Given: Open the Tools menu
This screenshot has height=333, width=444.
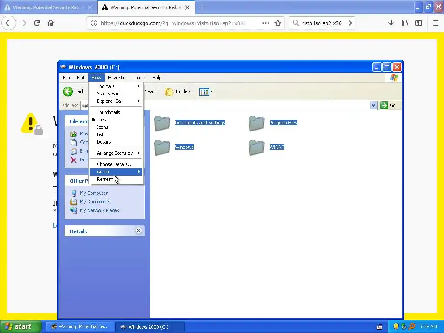Looking at the screenshot, I should pyautogui.click(x=140, y=78).
